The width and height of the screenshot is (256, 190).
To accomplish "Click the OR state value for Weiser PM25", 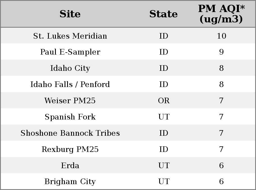I will pyautogui.click(x=164, y=100).
